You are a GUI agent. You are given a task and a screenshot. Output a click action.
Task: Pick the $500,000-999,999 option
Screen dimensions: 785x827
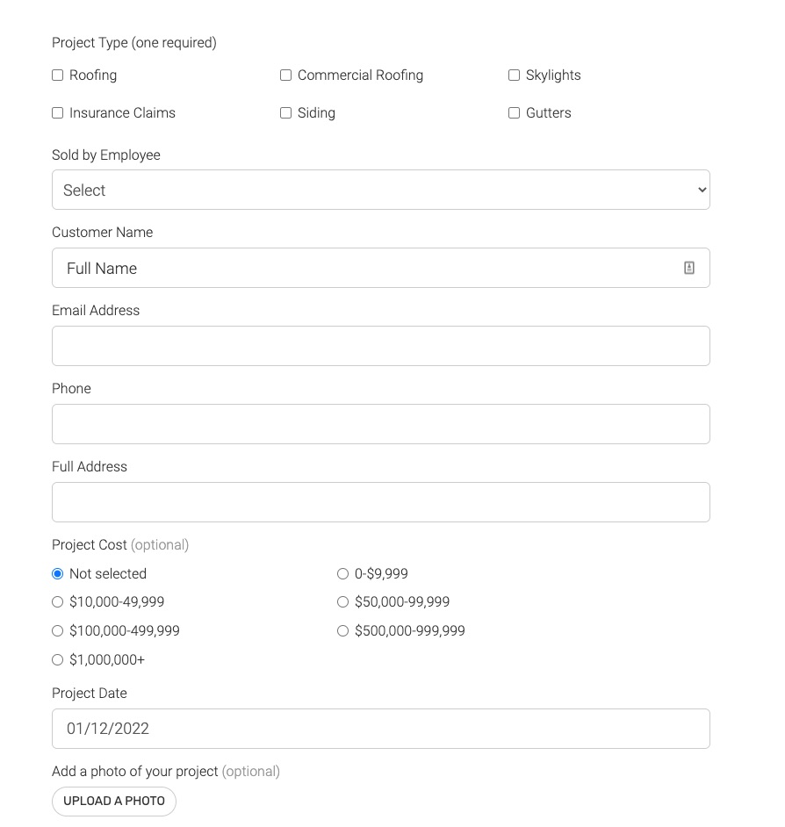pyautogui.click(x=343, y=631)
